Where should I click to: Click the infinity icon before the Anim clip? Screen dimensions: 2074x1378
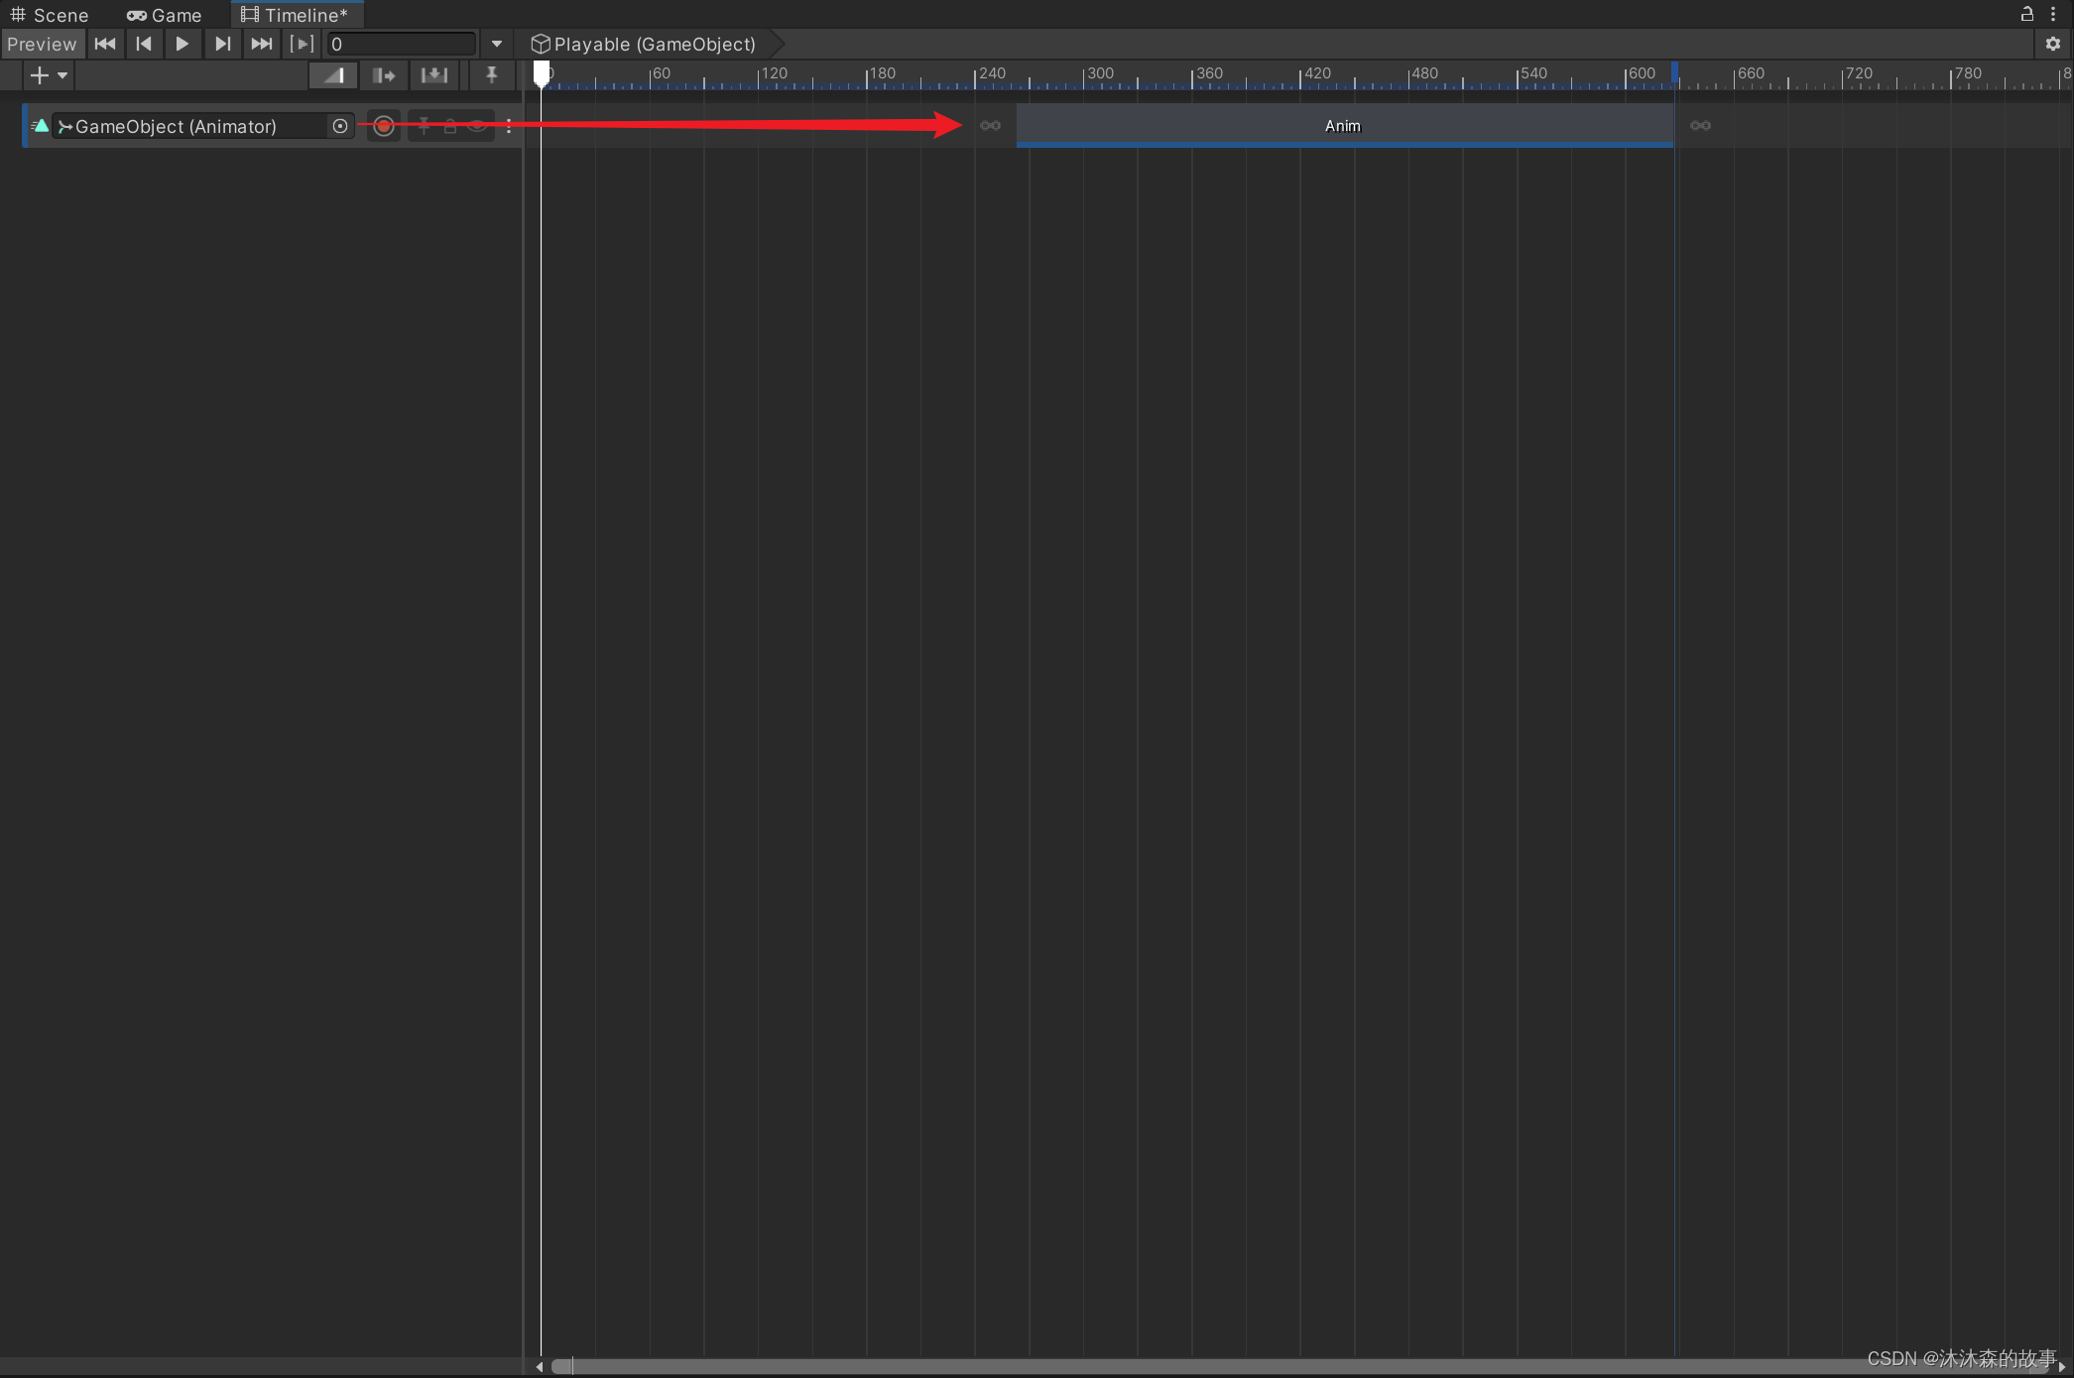(x=990, y=126)
